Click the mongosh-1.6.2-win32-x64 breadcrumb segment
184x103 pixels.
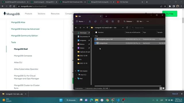coord(103,28)
